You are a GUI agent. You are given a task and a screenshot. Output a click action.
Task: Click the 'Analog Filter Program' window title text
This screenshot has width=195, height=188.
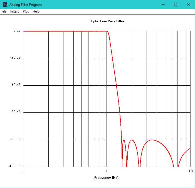[26, 5]
